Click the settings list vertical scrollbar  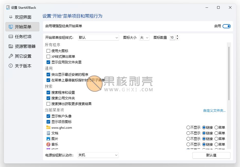(x=229, y=73)
